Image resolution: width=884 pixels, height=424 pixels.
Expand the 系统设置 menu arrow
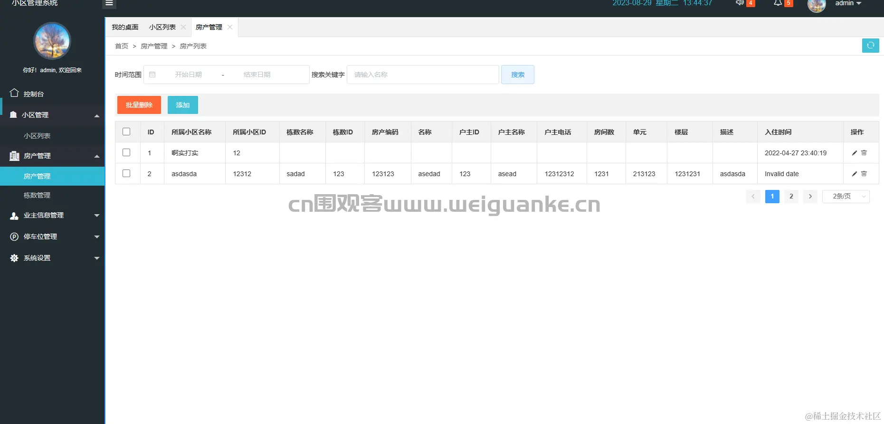tap(97, 258)
